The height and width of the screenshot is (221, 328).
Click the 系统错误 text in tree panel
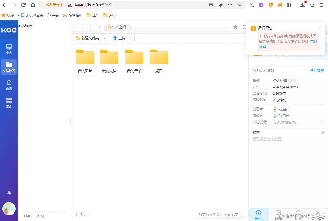click(25, 25)
